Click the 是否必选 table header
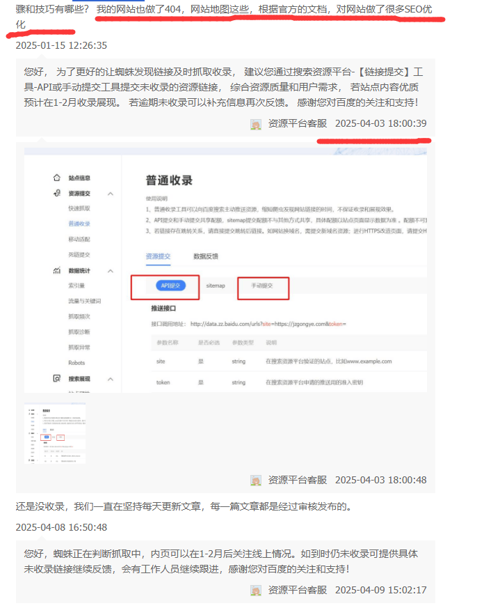The image size is (500, 608). click(x=209, y=343)
